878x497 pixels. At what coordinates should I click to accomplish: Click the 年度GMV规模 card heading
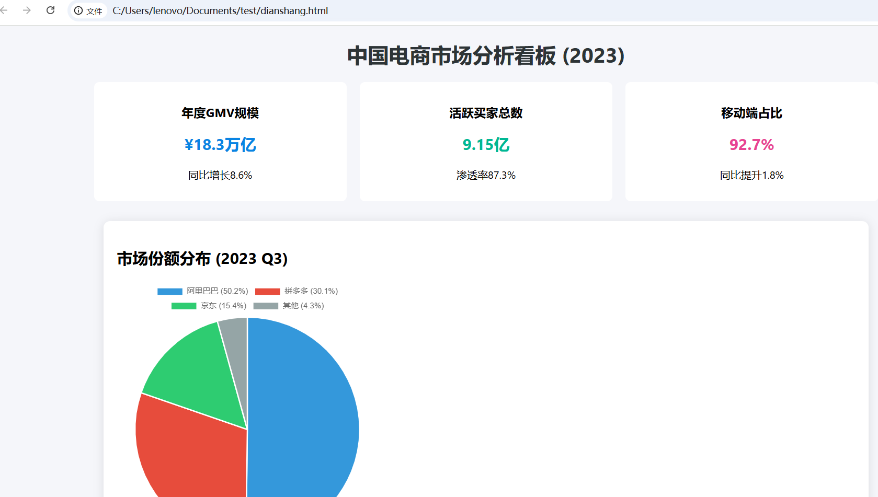(x=220, y=113)
